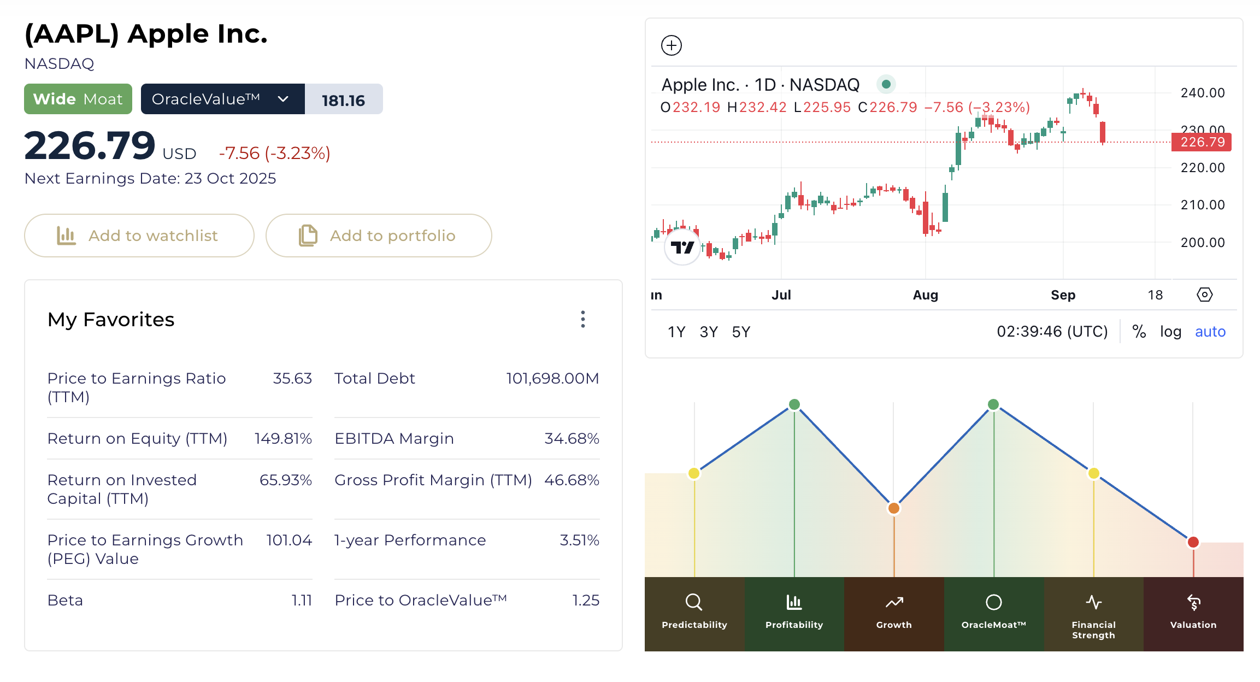Screen dimensions: 1260x682
Task: Click the Growth trend arrow icon
Action: 894,602
